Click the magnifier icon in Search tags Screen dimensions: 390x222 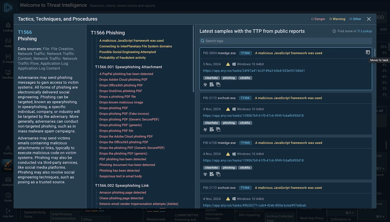point(202,41)
